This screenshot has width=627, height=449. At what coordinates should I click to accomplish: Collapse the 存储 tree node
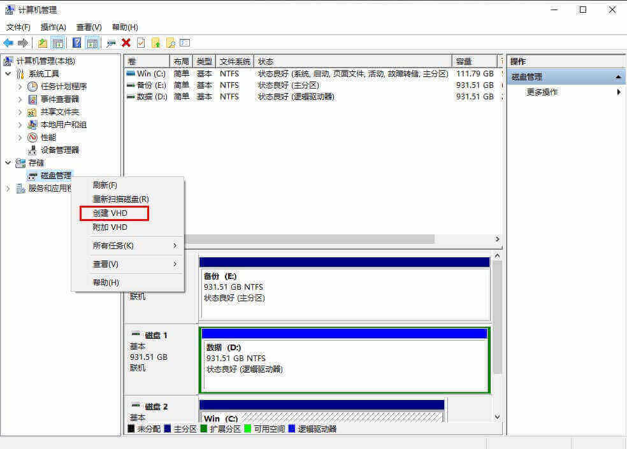click(x=8, y=163)
